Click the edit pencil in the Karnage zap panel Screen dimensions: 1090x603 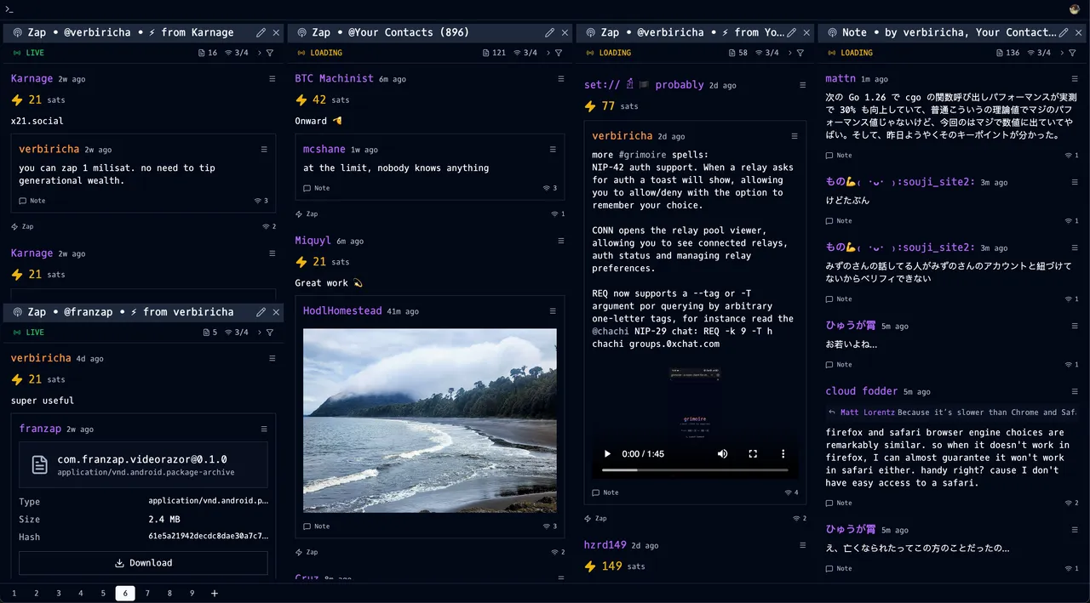pos(261,32)
